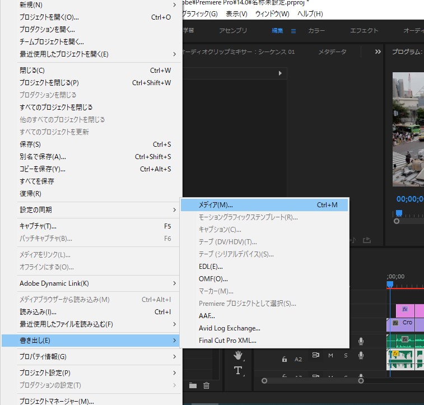This screenshot has height=405, width=424.
Task: Select キャプチャ(T)... menu item
Action: pyautogui.click(x=90, y=226)
